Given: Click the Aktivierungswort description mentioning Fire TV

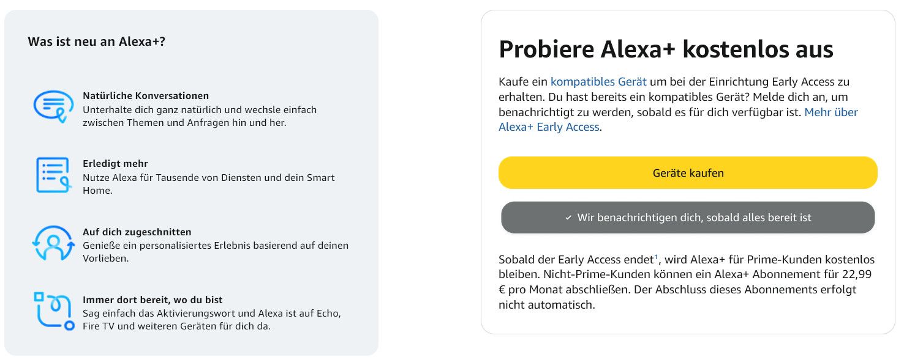Looking at the screenshot, I should pos(211,320).
